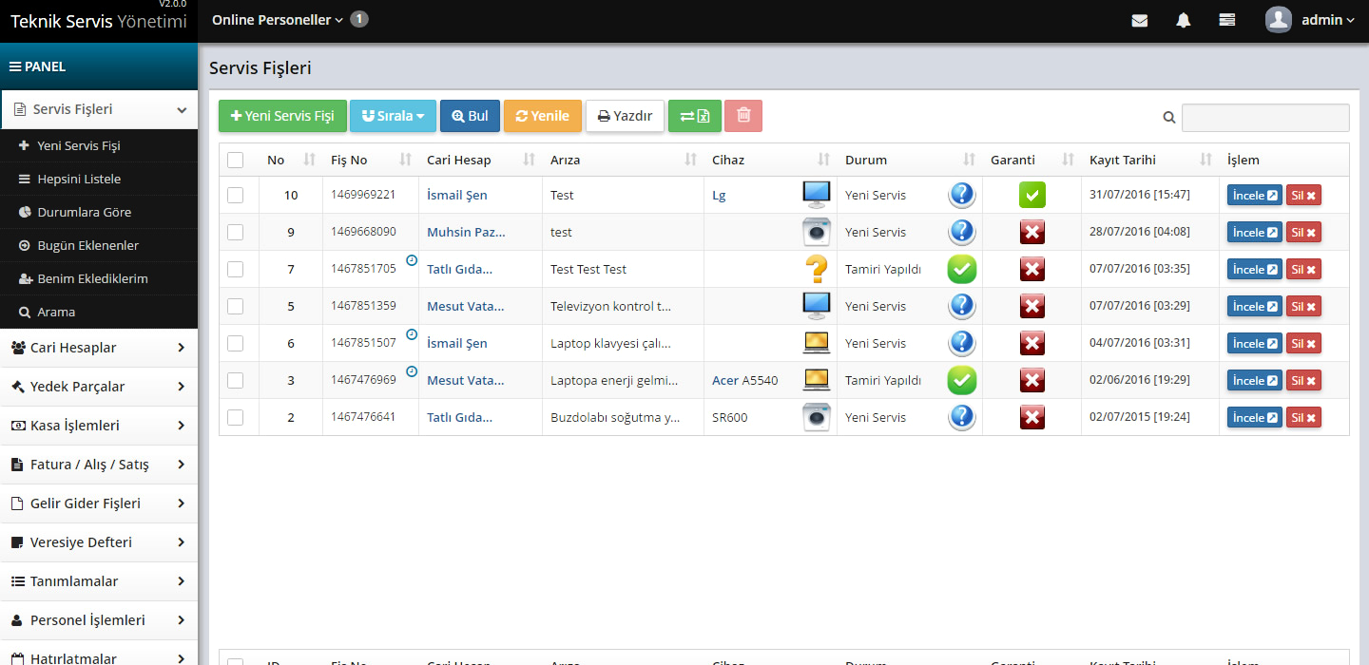Click the monitor device icon in row 10
The width and height of the screenshot is (1369, 665).
[x=817, y=195]
